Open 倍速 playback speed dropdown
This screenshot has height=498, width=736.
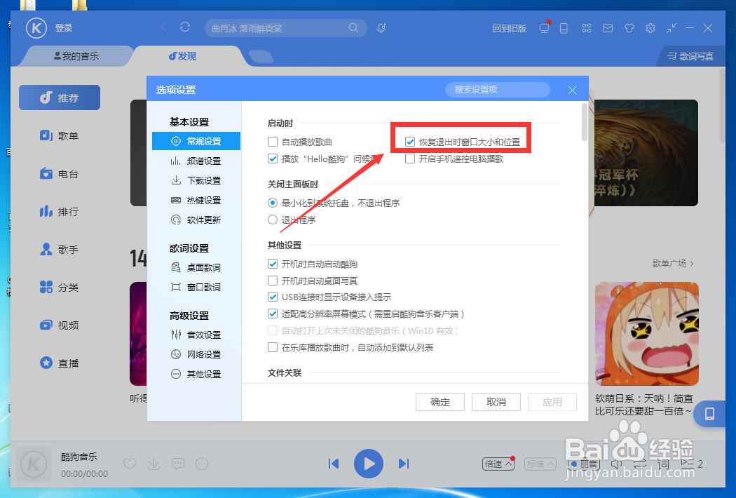click(498, 464)
